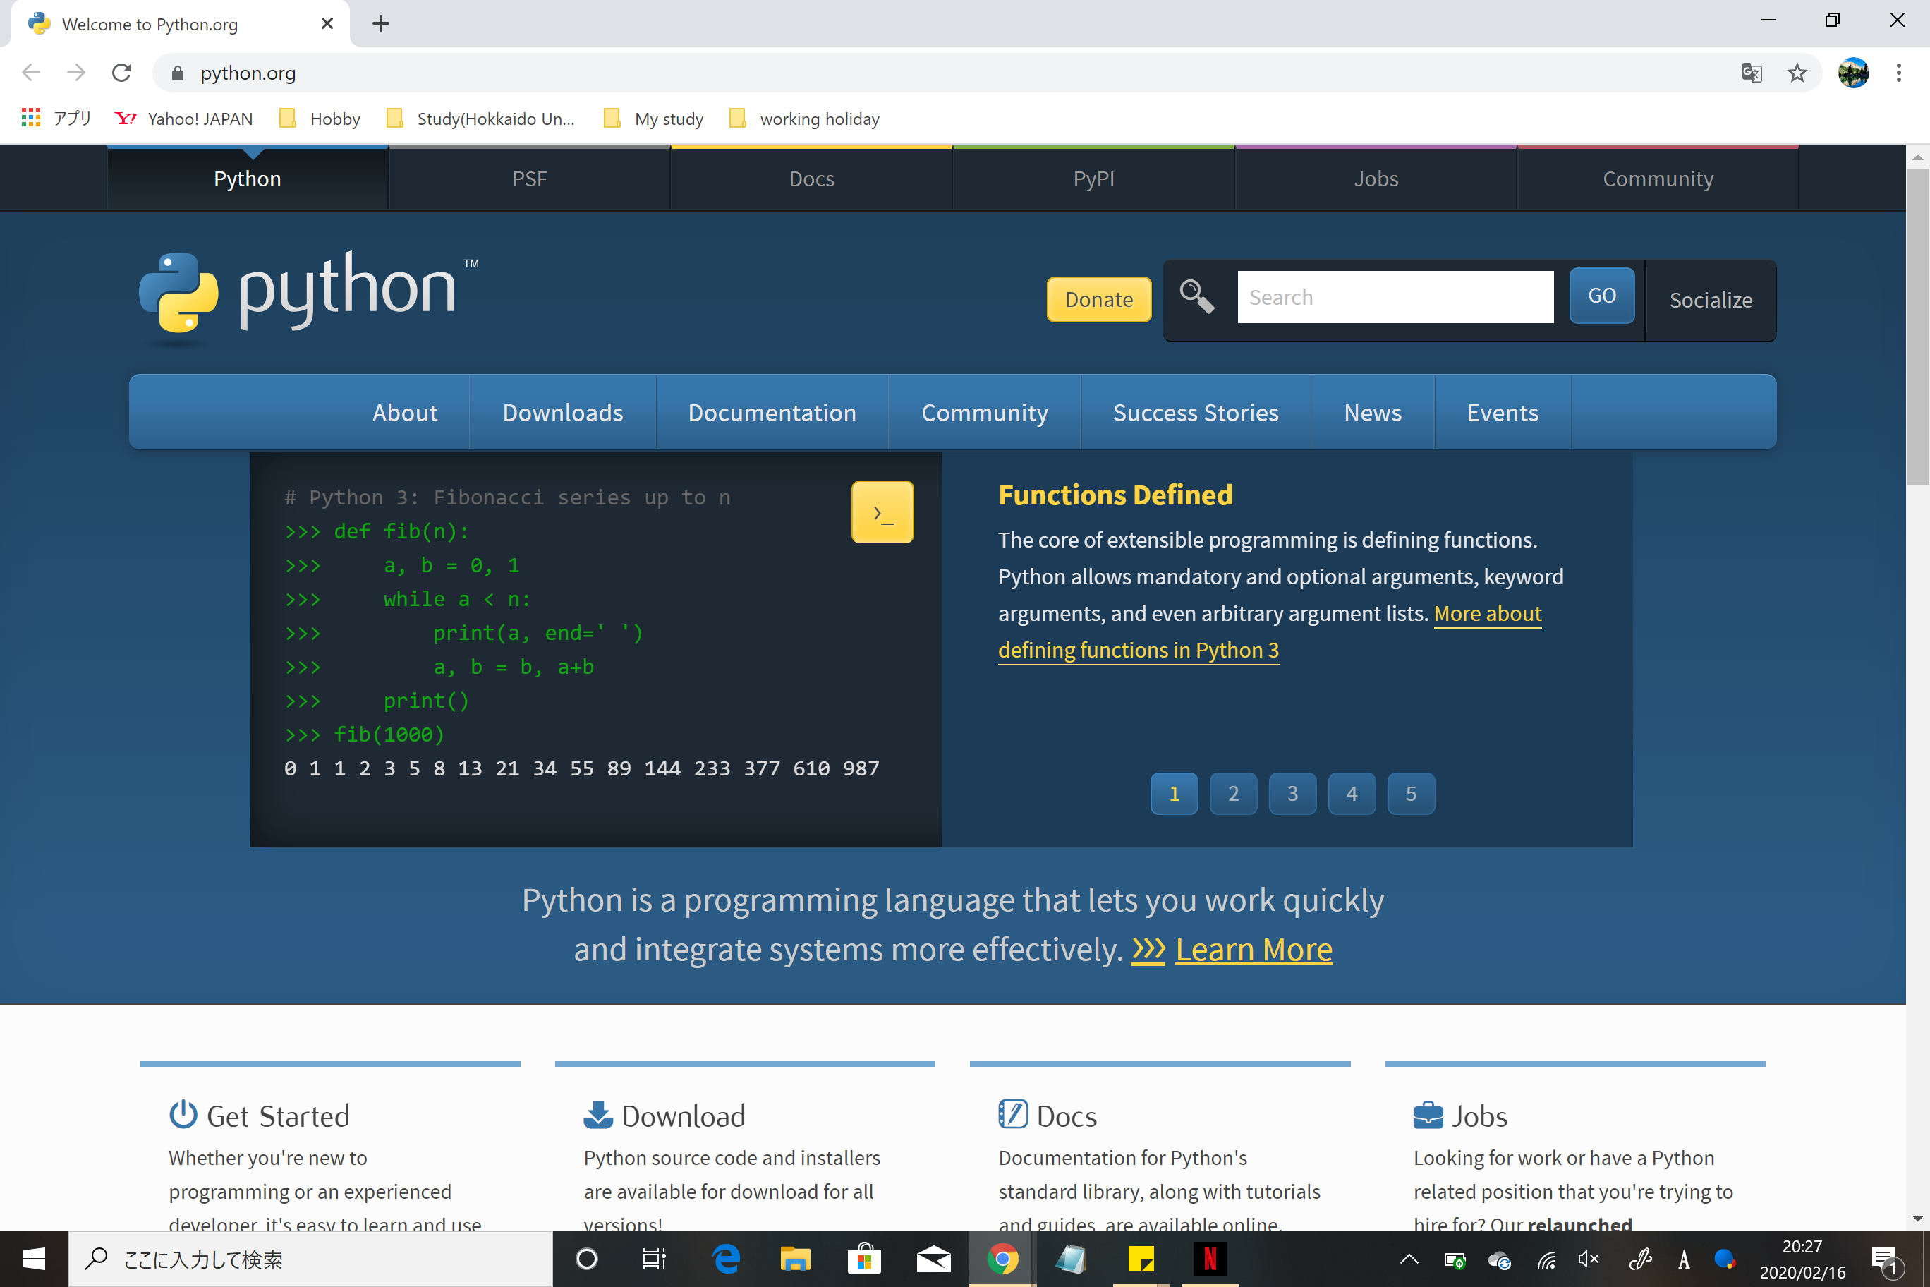Click the Jobs section heading
The image size is (1930, 1287).
coord(1479,1116)
